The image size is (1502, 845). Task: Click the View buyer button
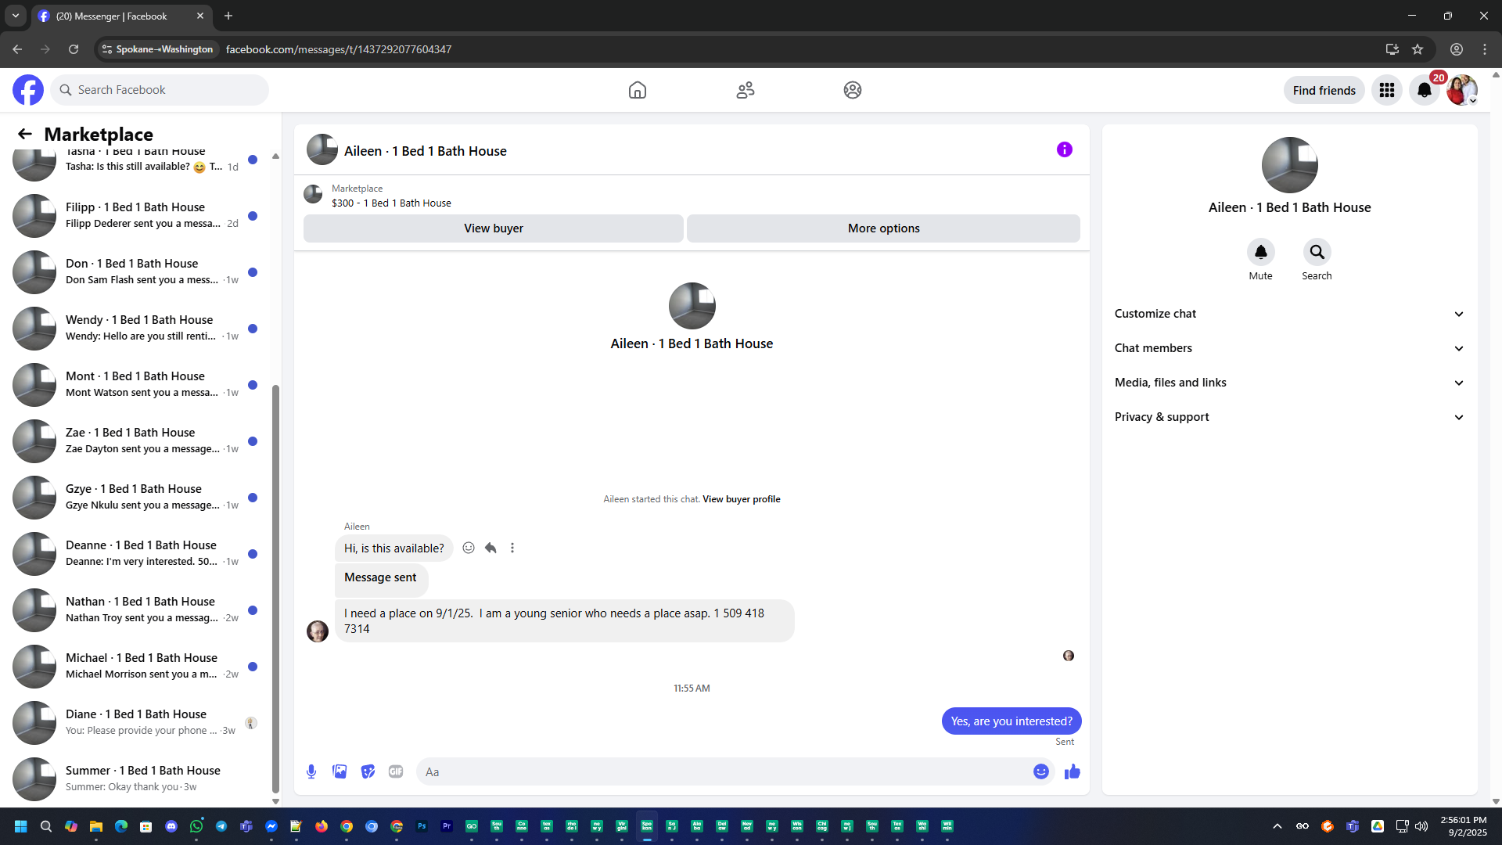[x=493, y=228]
